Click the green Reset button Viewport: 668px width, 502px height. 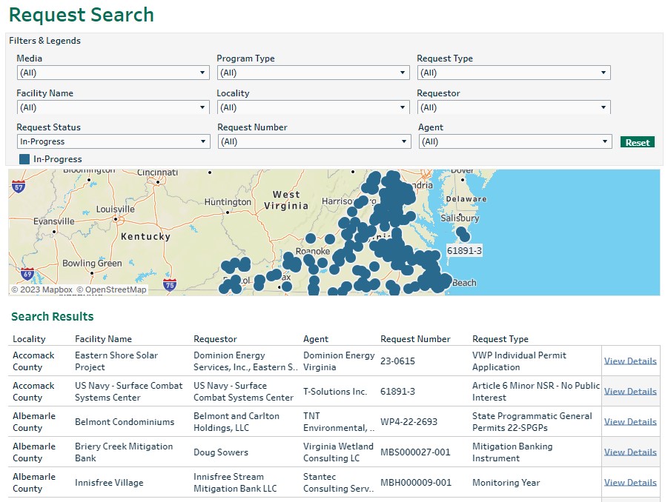coord(638,142)
